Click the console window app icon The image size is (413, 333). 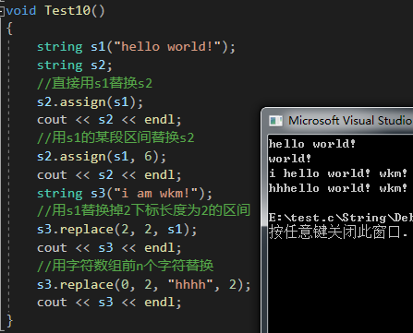tap(275, 121)
